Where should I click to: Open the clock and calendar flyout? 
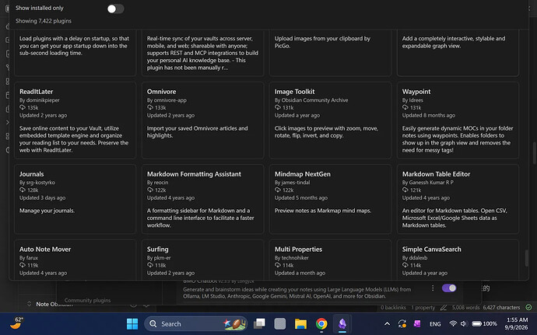pos(517,323)
